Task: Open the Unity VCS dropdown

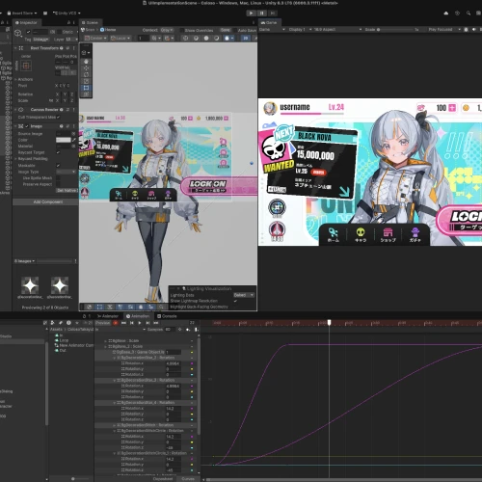Action: [x=67, y=13]
